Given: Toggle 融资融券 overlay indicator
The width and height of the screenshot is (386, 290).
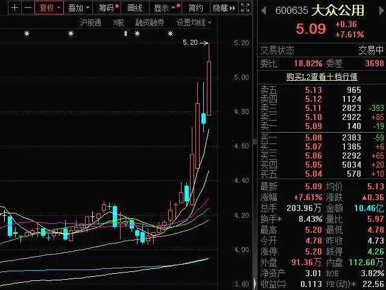Looking at the screenshot, I should coord(150,22).
